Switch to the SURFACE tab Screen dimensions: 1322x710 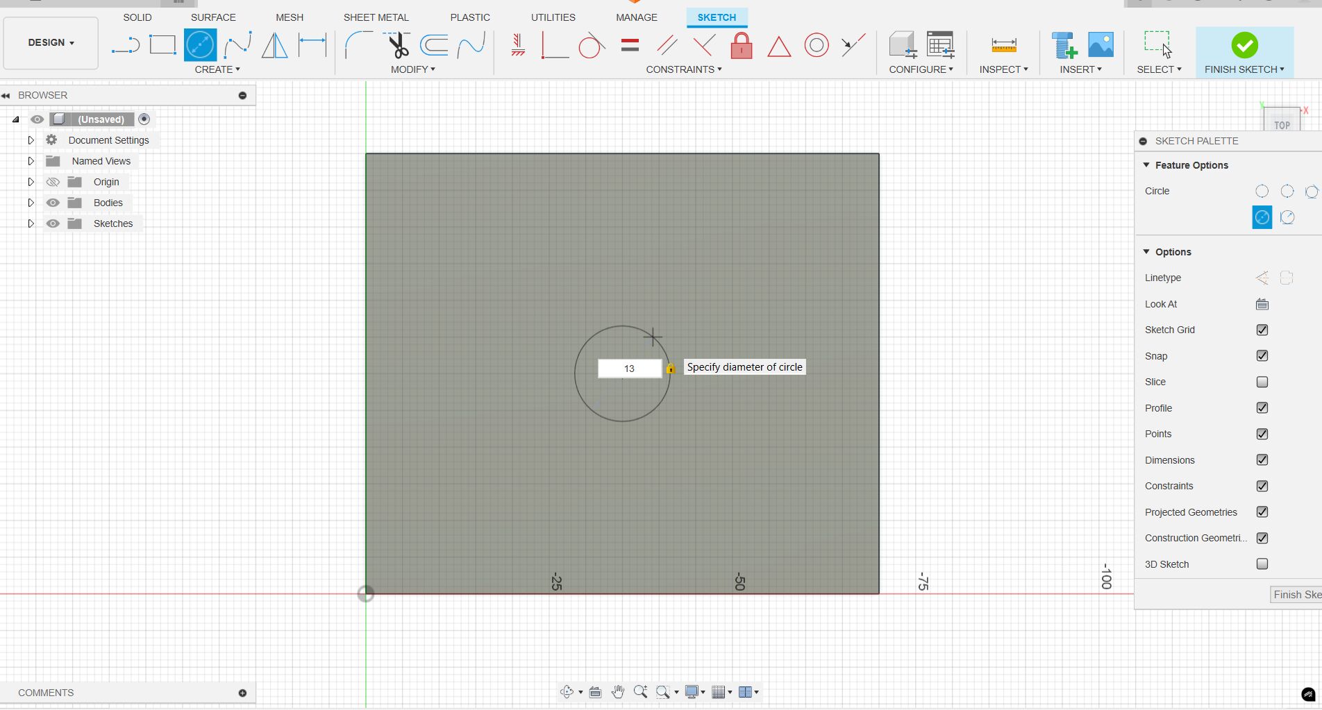click(x=213, y=17)
